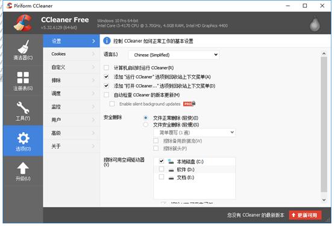Click the red update available button
The width and height of the screenshot is (334, 226).
pos(305,215)
